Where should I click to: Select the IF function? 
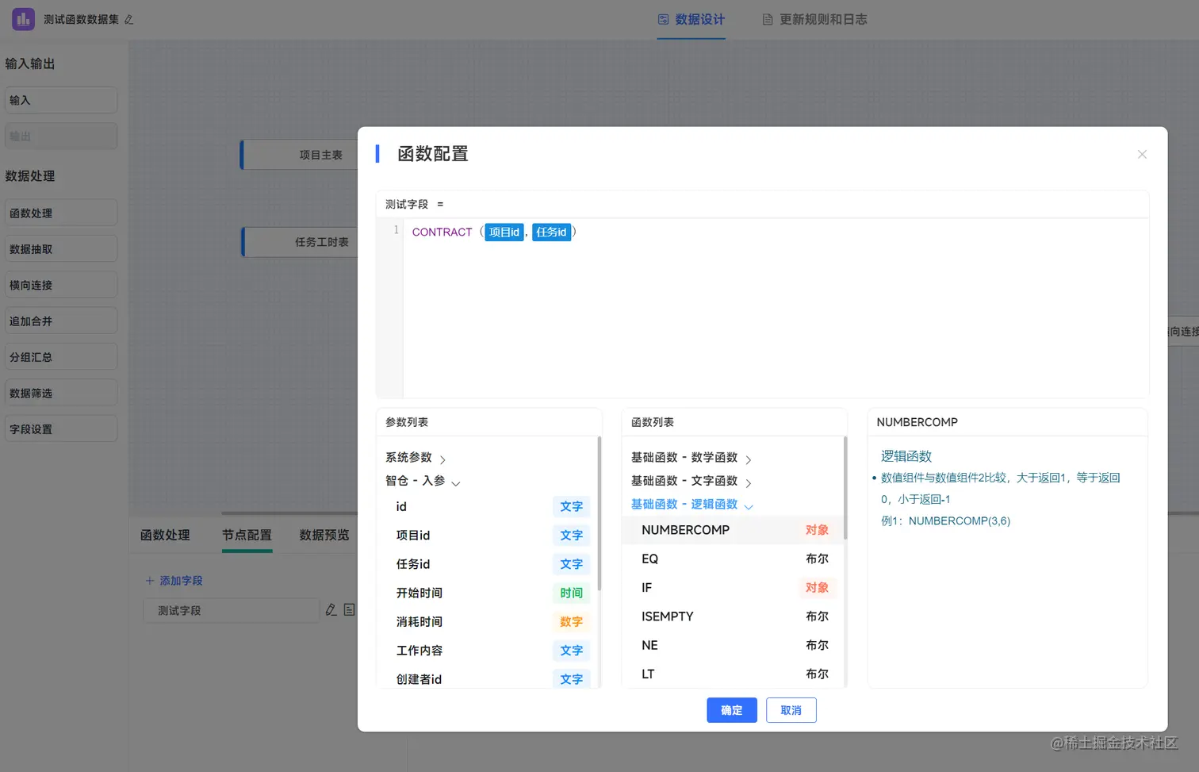(x=733, y=587)
